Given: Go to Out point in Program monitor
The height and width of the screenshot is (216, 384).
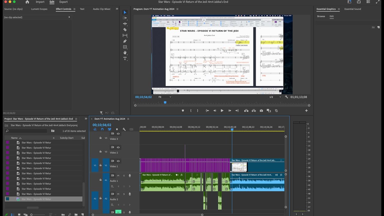Looking at the screenshot, I should pyautogui.click(x=237, y=111).
